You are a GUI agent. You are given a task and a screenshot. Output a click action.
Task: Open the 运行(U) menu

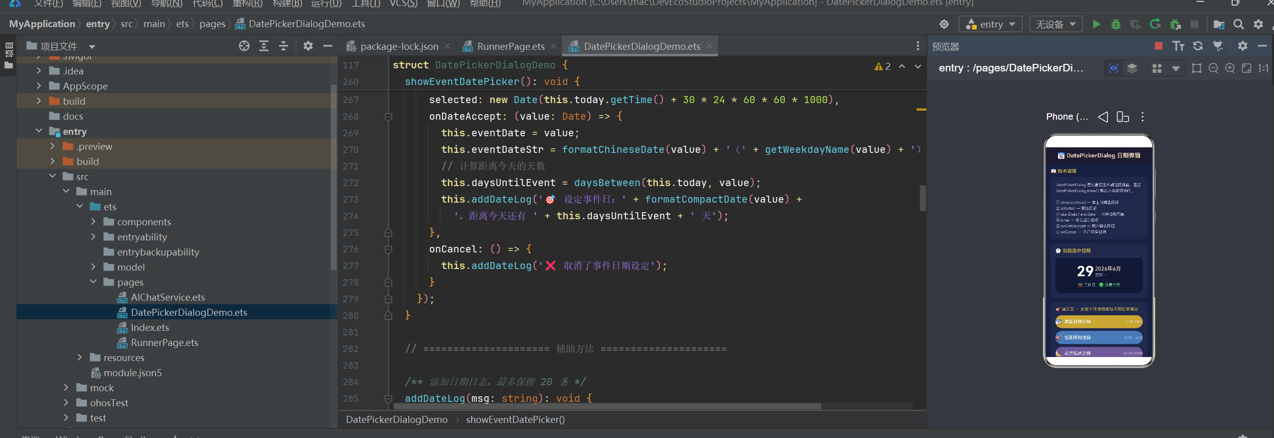(x=326, y=3)
